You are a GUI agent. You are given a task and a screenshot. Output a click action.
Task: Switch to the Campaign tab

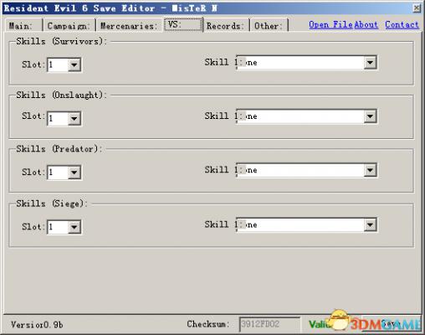pos(69,26)
